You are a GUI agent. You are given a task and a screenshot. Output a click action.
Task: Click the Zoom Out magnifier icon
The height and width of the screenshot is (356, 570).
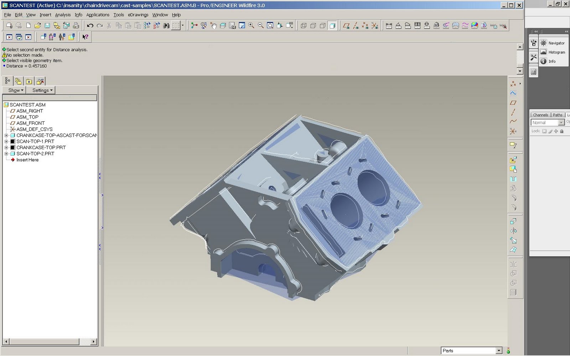click(x=261, y=26)
